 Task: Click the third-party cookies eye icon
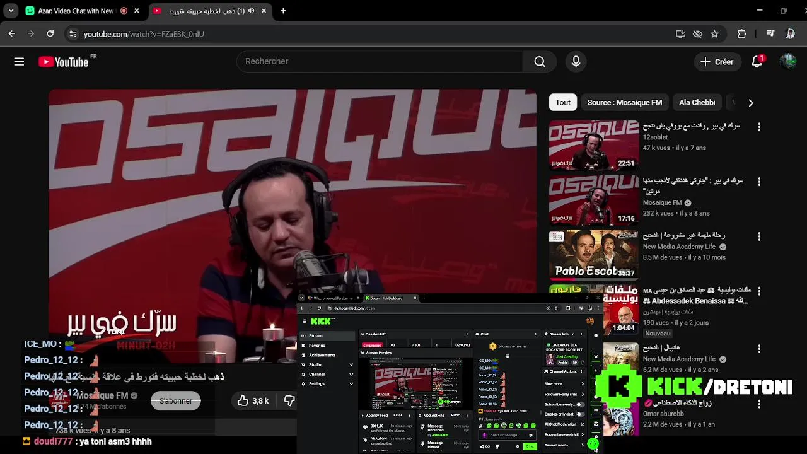(x=697, y=34)
